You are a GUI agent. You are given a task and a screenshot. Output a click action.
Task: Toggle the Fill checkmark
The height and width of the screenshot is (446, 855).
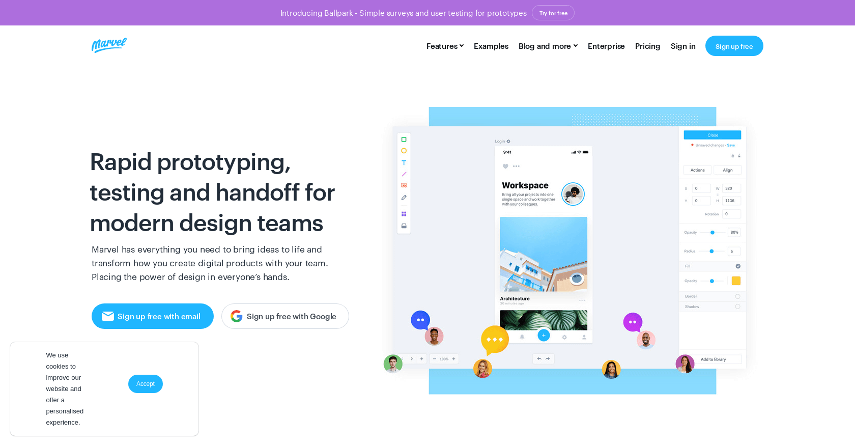(738, 266)
